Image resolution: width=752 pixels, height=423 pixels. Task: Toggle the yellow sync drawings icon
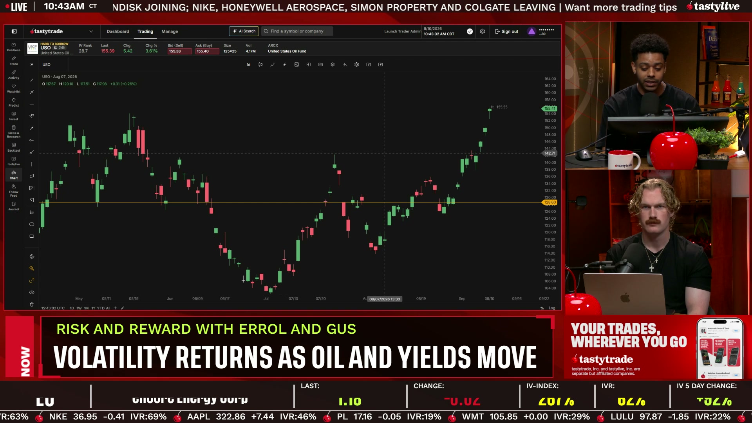[32, 280]
